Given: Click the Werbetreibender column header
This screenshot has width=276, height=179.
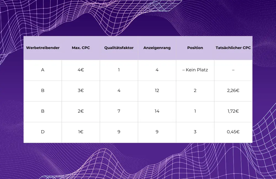Looking at the screenshot, I should click(43, 48).
